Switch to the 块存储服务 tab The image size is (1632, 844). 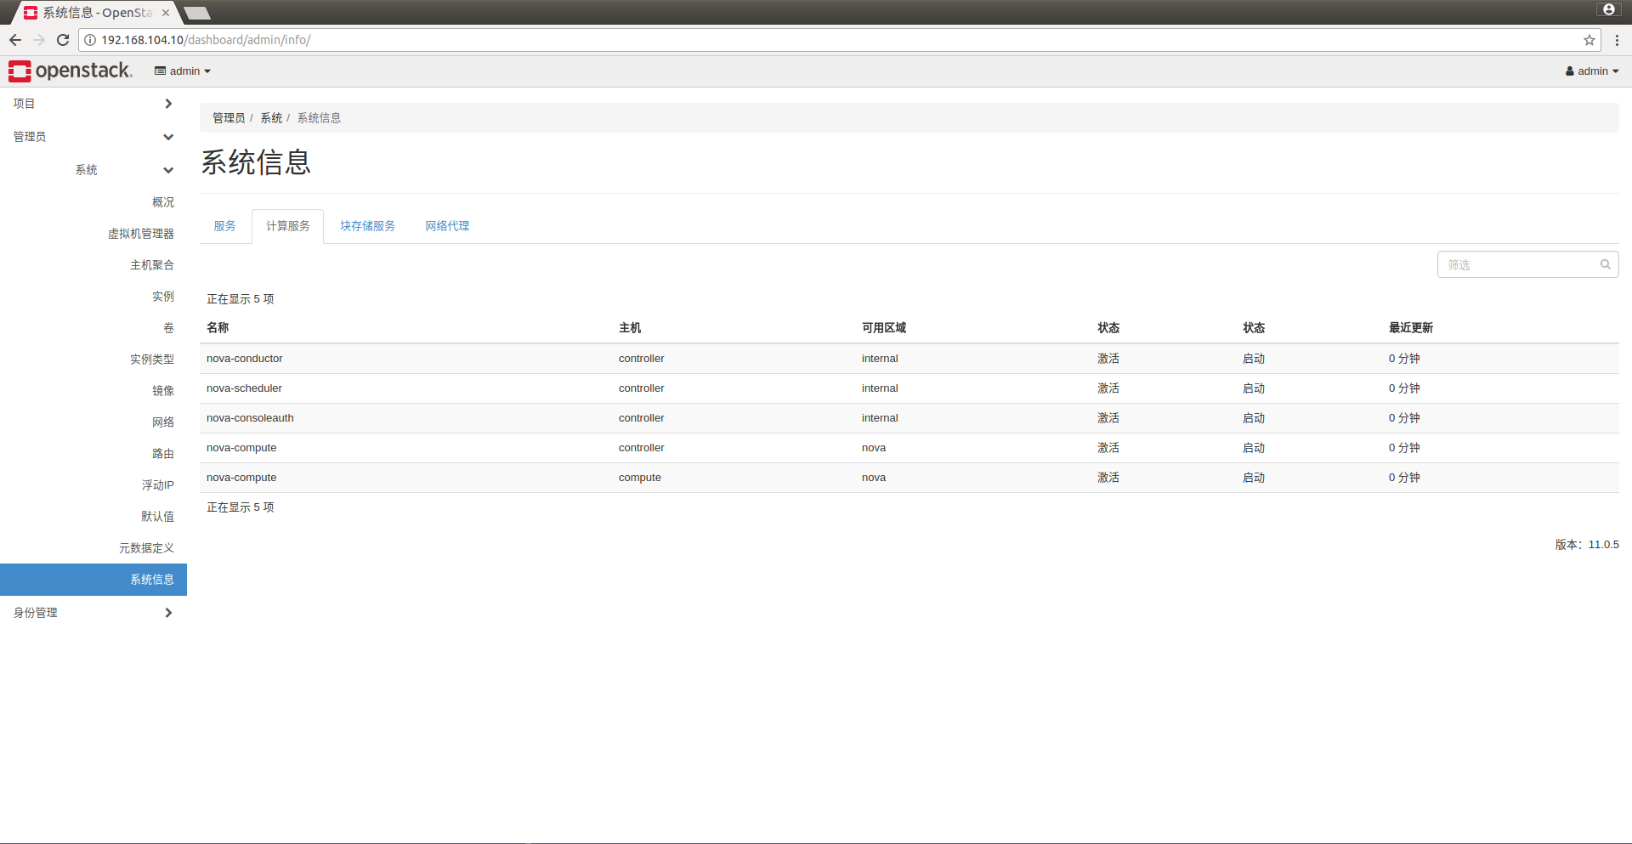[x=368, y=226]
